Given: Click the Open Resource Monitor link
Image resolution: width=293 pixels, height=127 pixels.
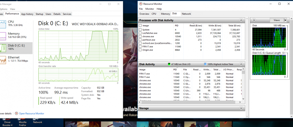Looking at the screenshot, I should (32, 113).
